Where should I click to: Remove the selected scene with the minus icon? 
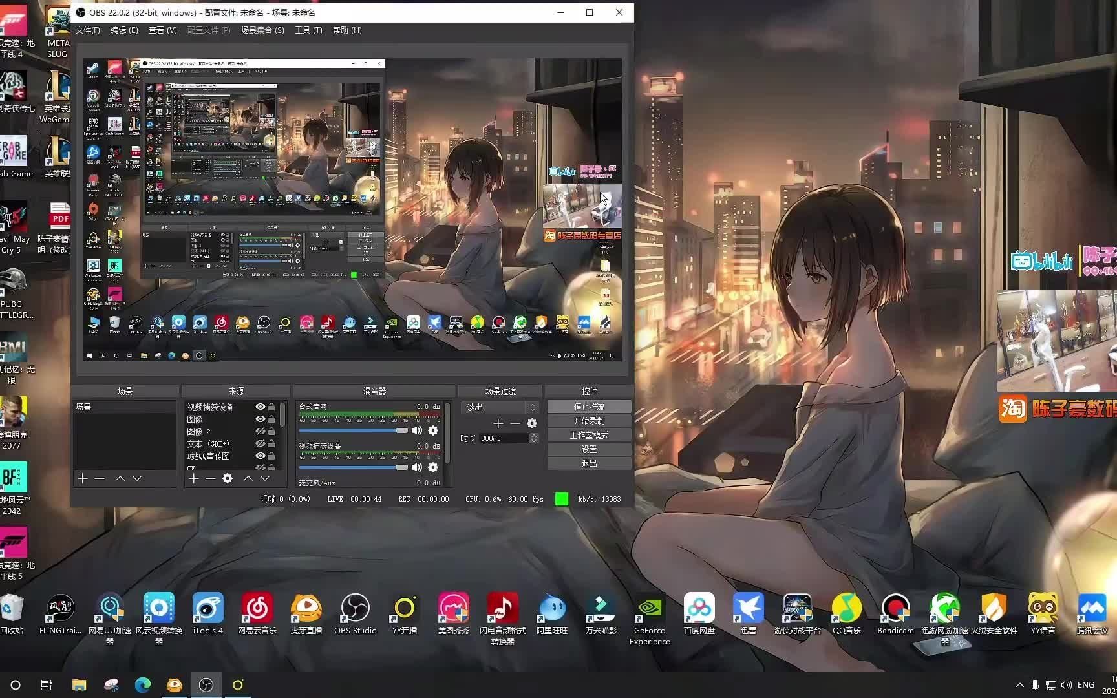(x=100, y=478)
